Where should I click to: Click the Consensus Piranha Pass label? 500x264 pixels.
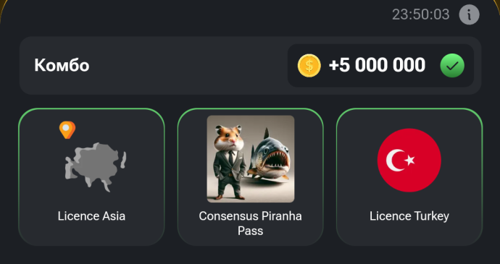pyautogui.click(x=250, y=223)
